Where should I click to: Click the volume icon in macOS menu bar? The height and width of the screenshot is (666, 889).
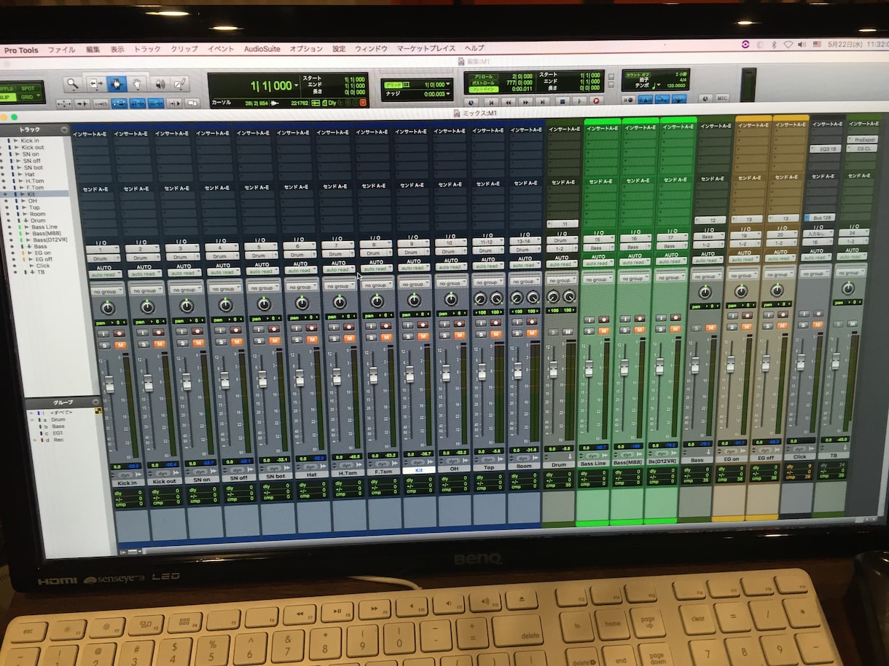(802, 44)
